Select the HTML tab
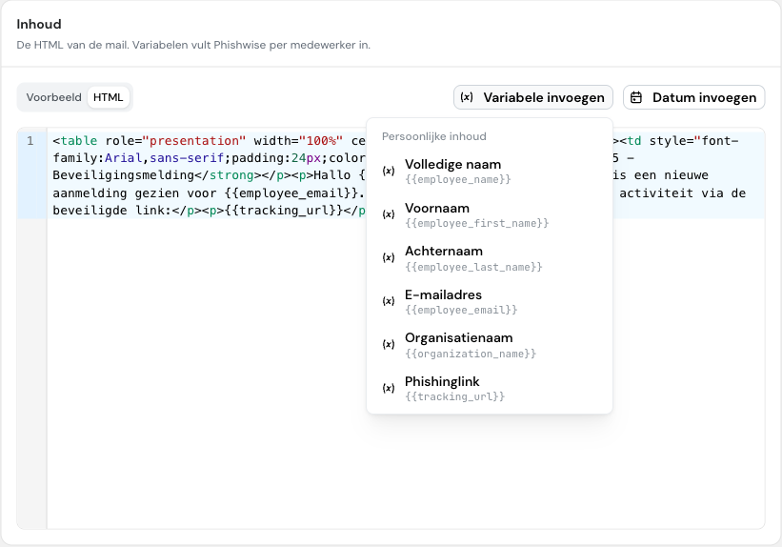Image resolution: width=782 pixels, height=547 pixels. coord(109,97)
